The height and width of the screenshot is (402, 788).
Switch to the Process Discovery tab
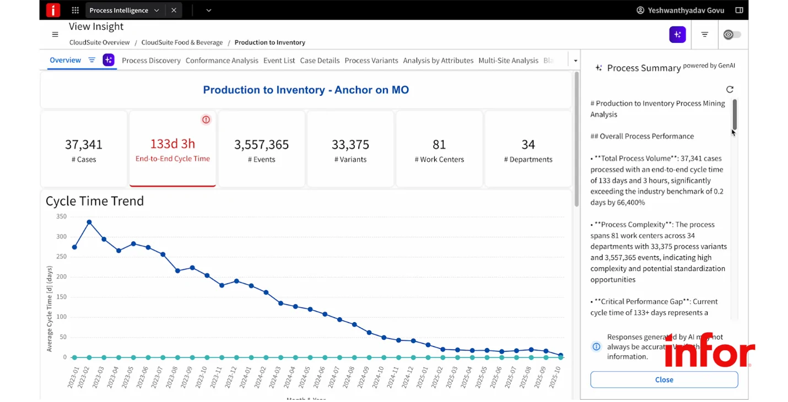[151, 61]
